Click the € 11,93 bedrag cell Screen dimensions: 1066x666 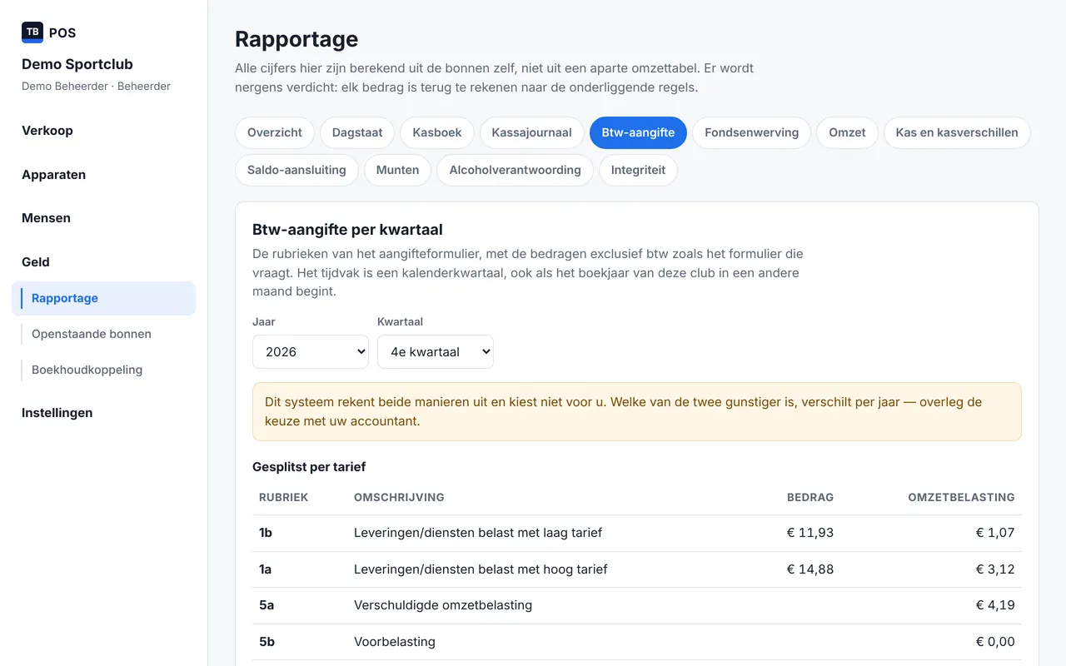coord(810,533)
